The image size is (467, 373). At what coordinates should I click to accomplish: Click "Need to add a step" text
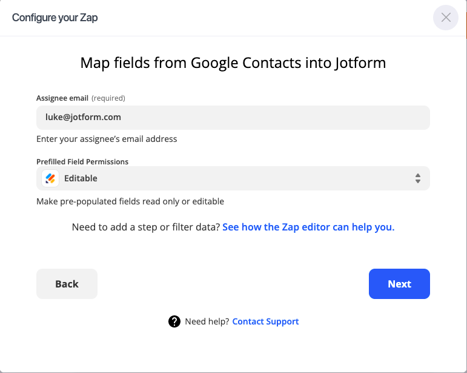(x=145, y=227)
